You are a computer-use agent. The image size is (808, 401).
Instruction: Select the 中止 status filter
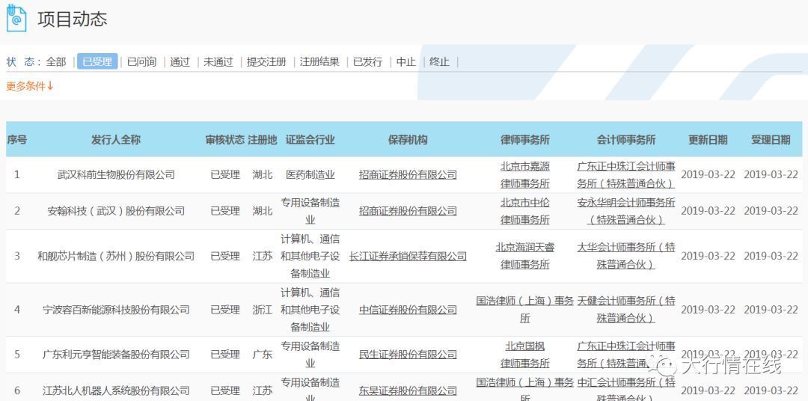coord(406,62)
